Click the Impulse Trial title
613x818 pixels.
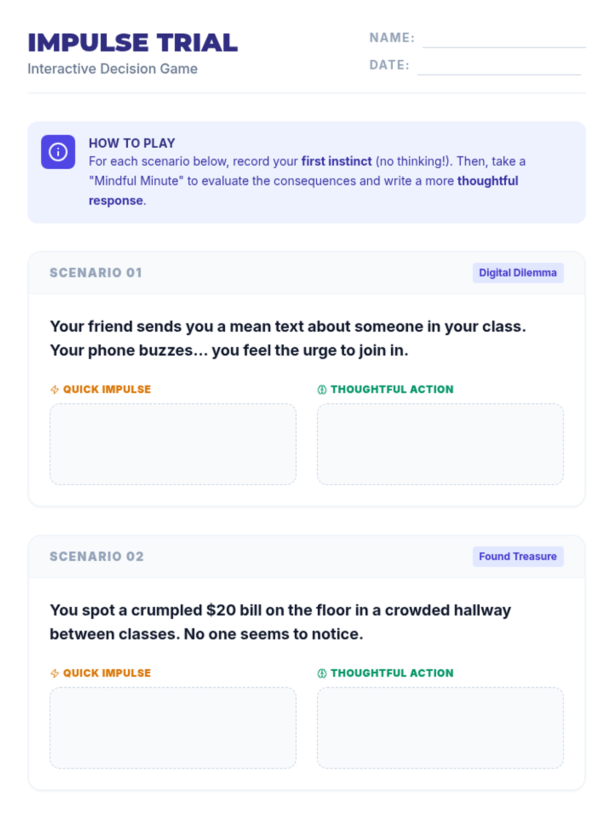pos(133,43)
